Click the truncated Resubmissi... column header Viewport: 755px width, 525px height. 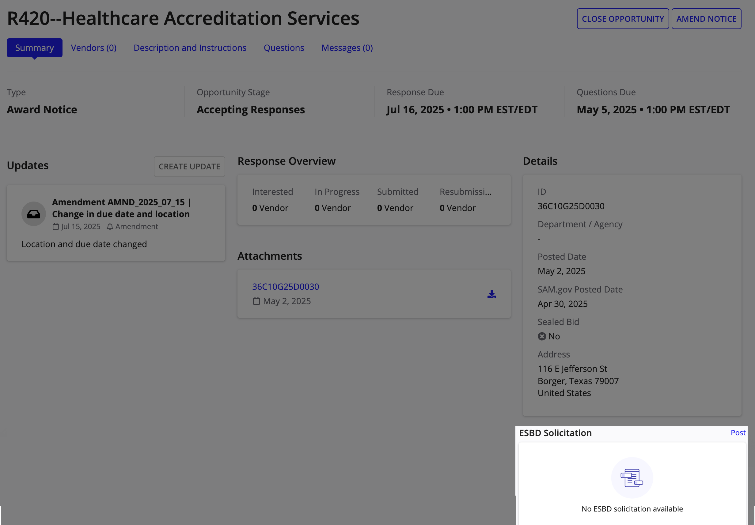(465, 192)
